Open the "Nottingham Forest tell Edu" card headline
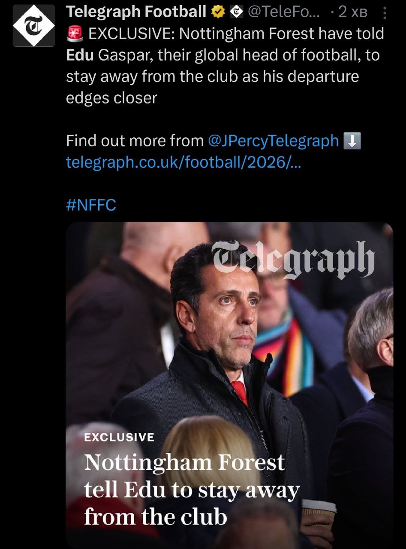406x549 pixels. [191, 489]
